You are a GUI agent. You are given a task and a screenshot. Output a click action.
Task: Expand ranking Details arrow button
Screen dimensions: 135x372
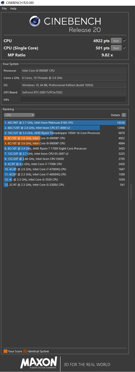click(124, 115)
